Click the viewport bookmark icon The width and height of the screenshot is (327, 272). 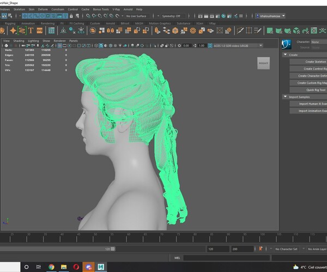(x=38, y=46)
